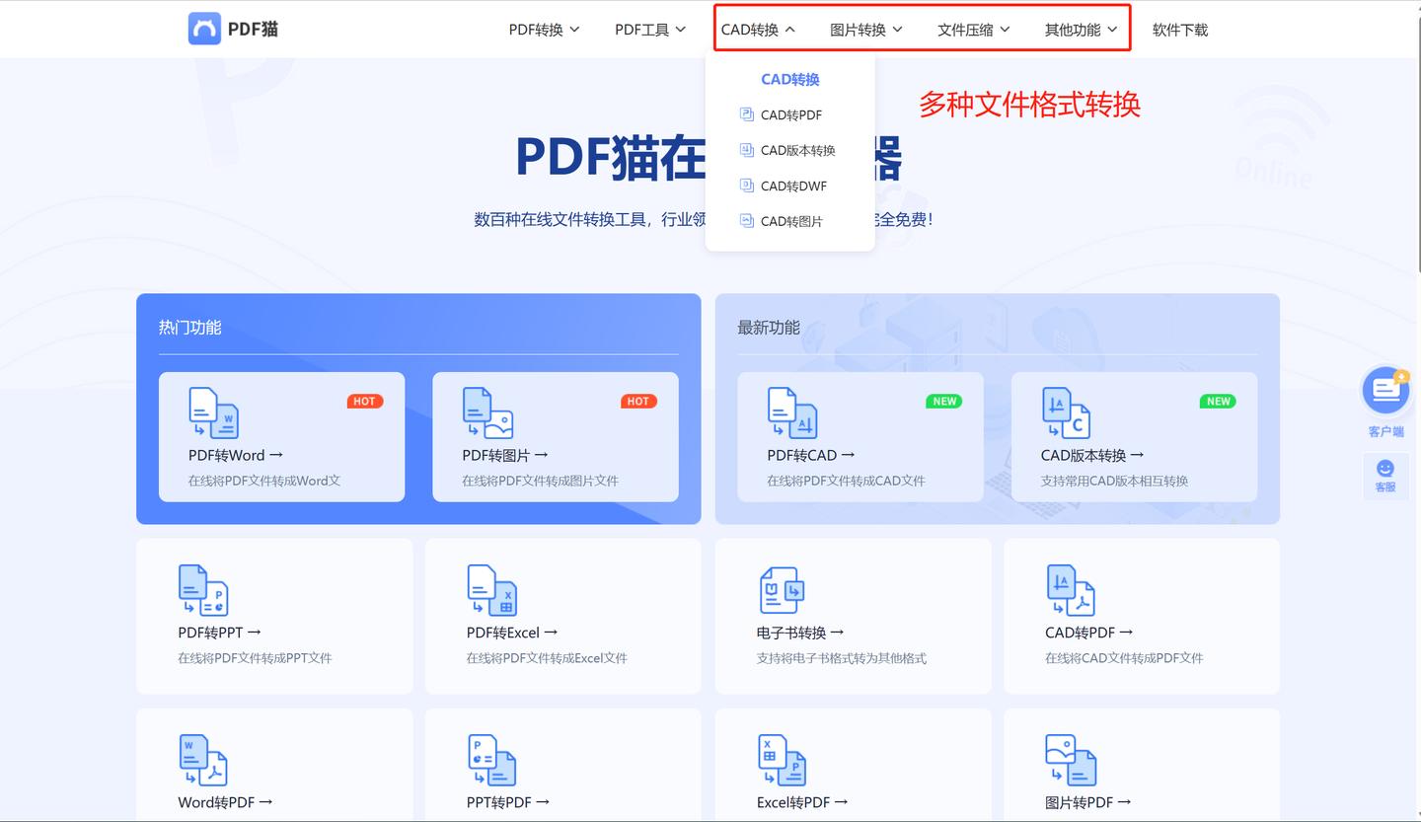
Task: Click the 客服 customer service icon
Action: pos(1385,466)
